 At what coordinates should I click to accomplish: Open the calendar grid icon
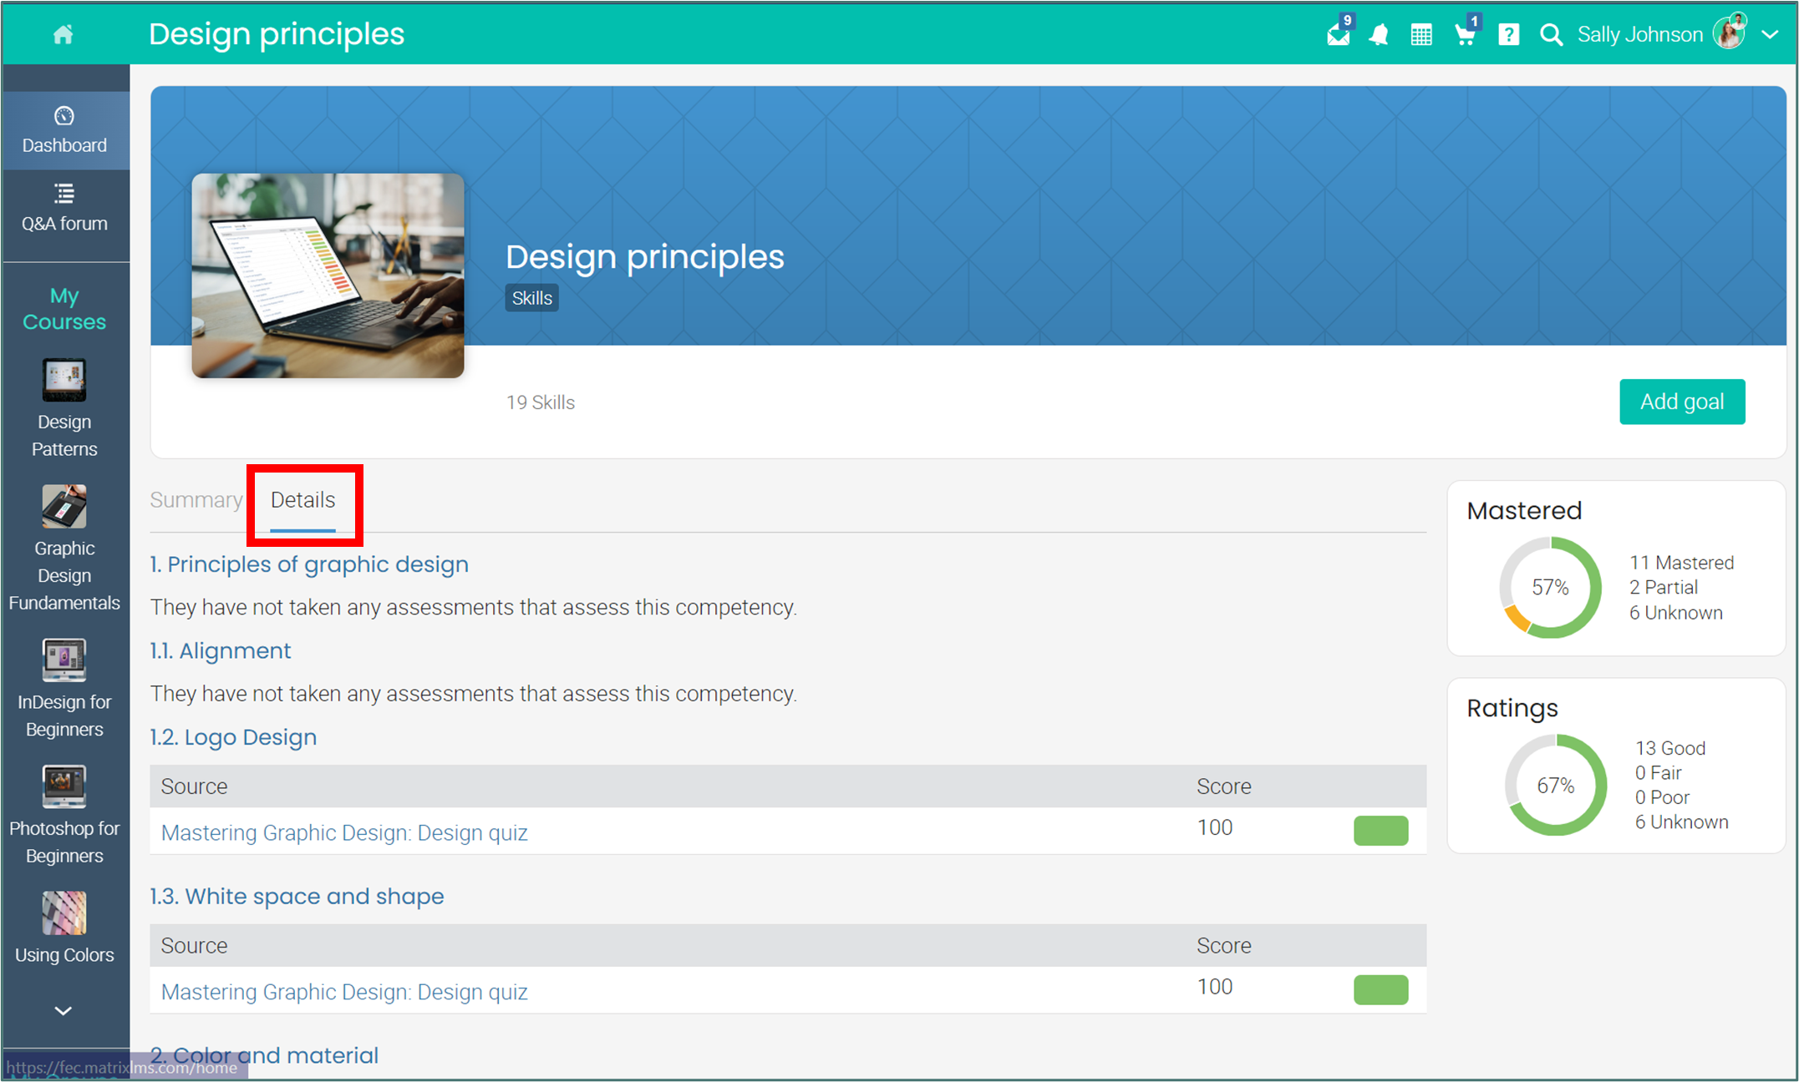(1421, 35)
